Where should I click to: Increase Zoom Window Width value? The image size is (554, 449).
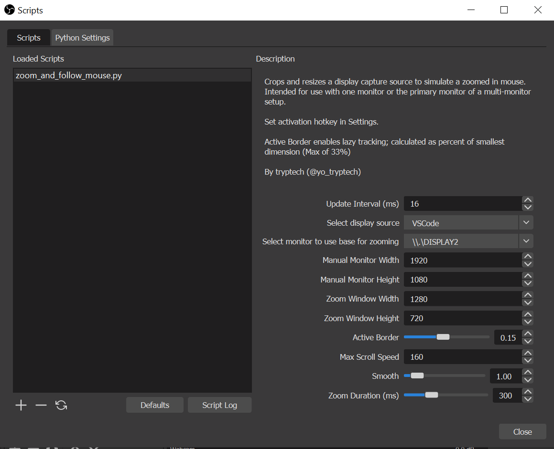528,295
